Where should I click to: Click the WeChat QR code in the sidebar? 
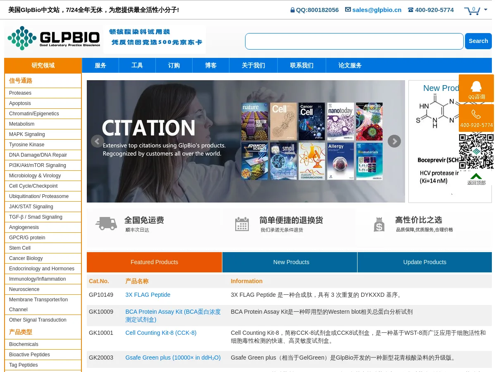coord(476,152)
